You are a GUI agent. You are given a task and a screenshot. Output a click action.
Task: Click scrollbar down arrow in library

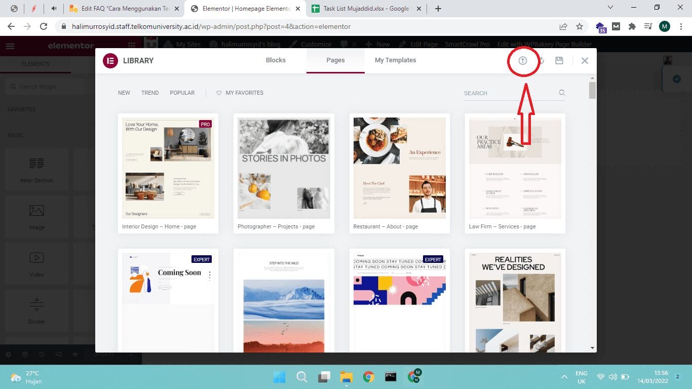click(592, 348)
